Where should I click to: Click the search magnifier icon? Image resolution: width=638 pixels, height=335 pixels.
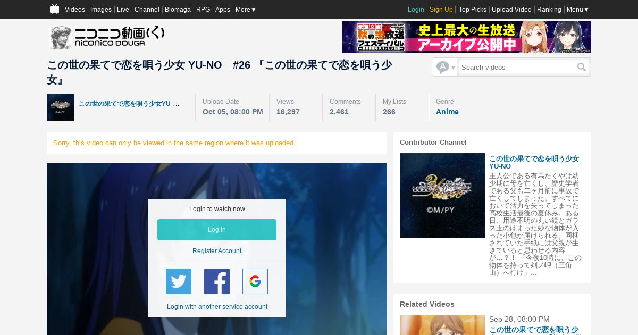coord(582,67)
